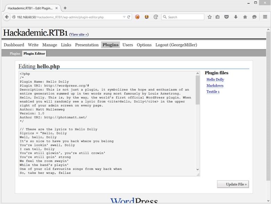Click the 'Plugin Name: Hello Dolly' line
Viewport: 271px width, 204px height.
coord(44,82)
